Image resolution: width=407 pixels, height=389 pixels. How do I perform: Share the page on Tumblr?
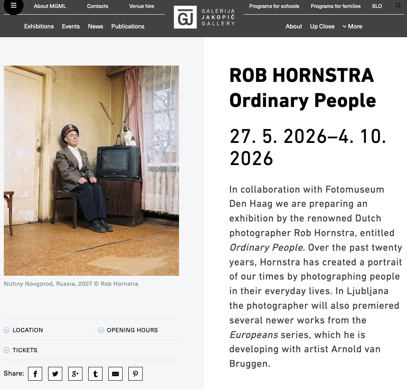click(95, 374)
